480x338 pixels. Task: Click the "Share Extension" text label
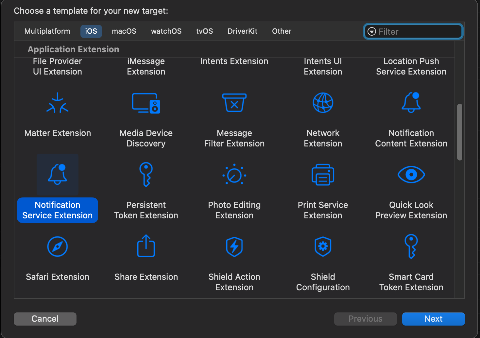146,277
